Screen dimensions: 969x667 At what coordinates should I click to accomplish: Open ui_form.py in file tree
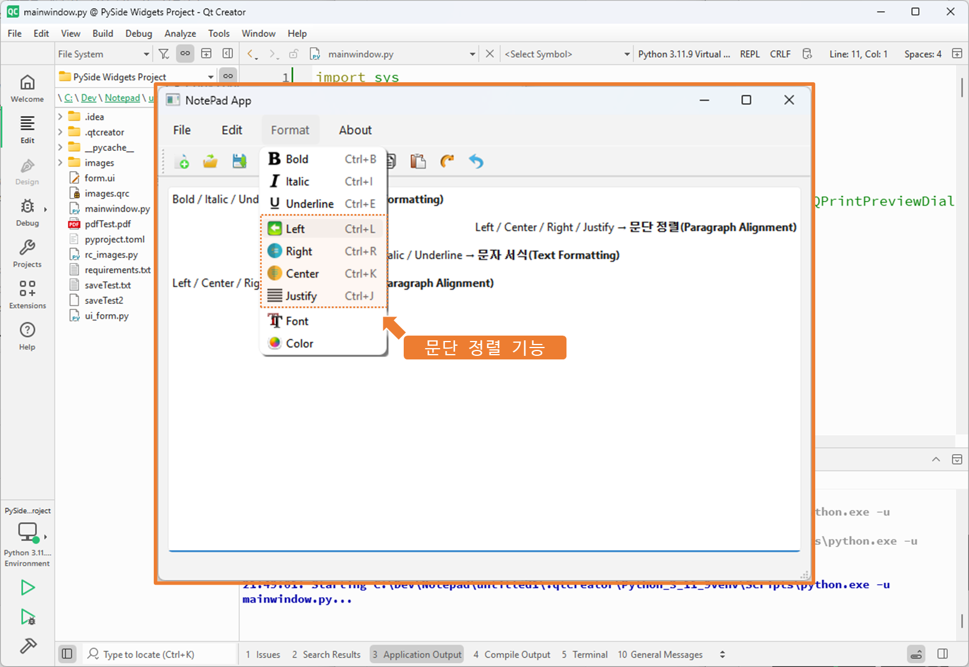(x=106, y=316)
